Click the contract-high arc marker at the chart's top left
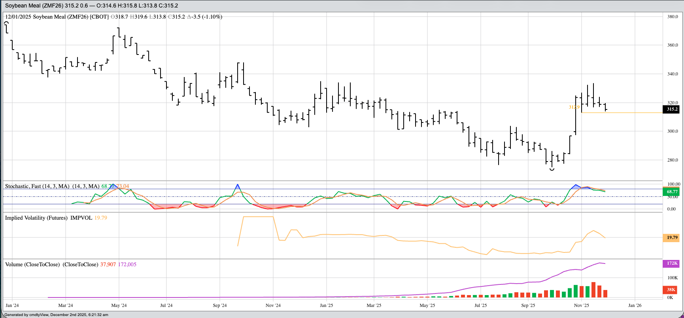 coord(6,23)
